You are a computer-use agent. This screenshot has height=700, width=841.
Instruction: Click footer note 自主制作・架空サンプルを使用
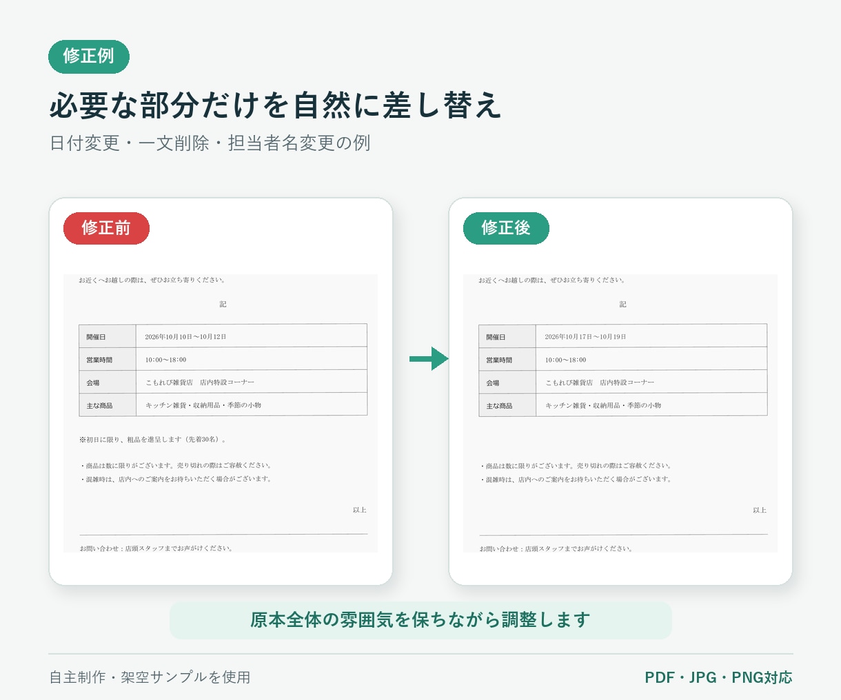(x=150, y=677)
